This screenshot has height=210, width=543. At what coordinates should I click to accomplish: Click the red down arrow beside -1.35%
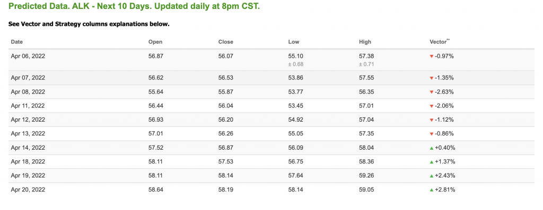point(432,78)
